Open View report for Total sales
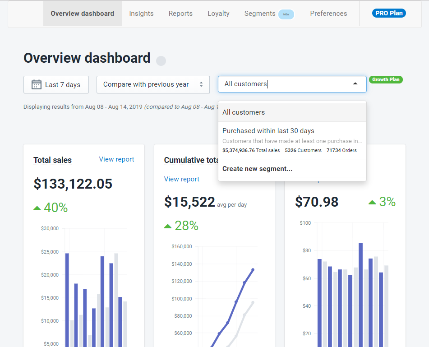Screen dimensions: 429x347 [116, 159]
